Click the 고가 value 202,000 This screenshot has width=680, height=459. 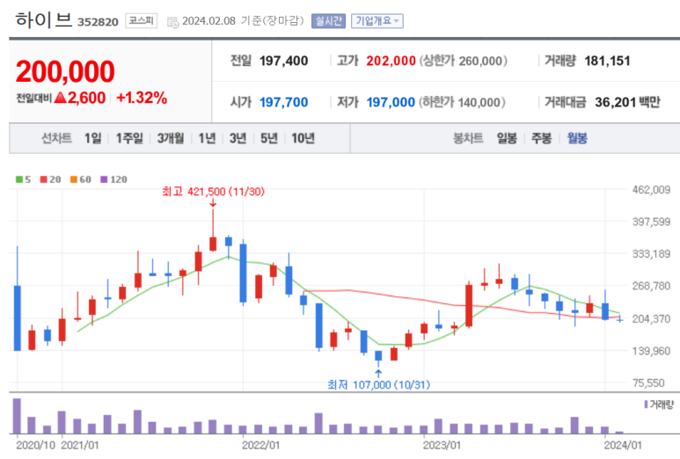click(391, 62)
